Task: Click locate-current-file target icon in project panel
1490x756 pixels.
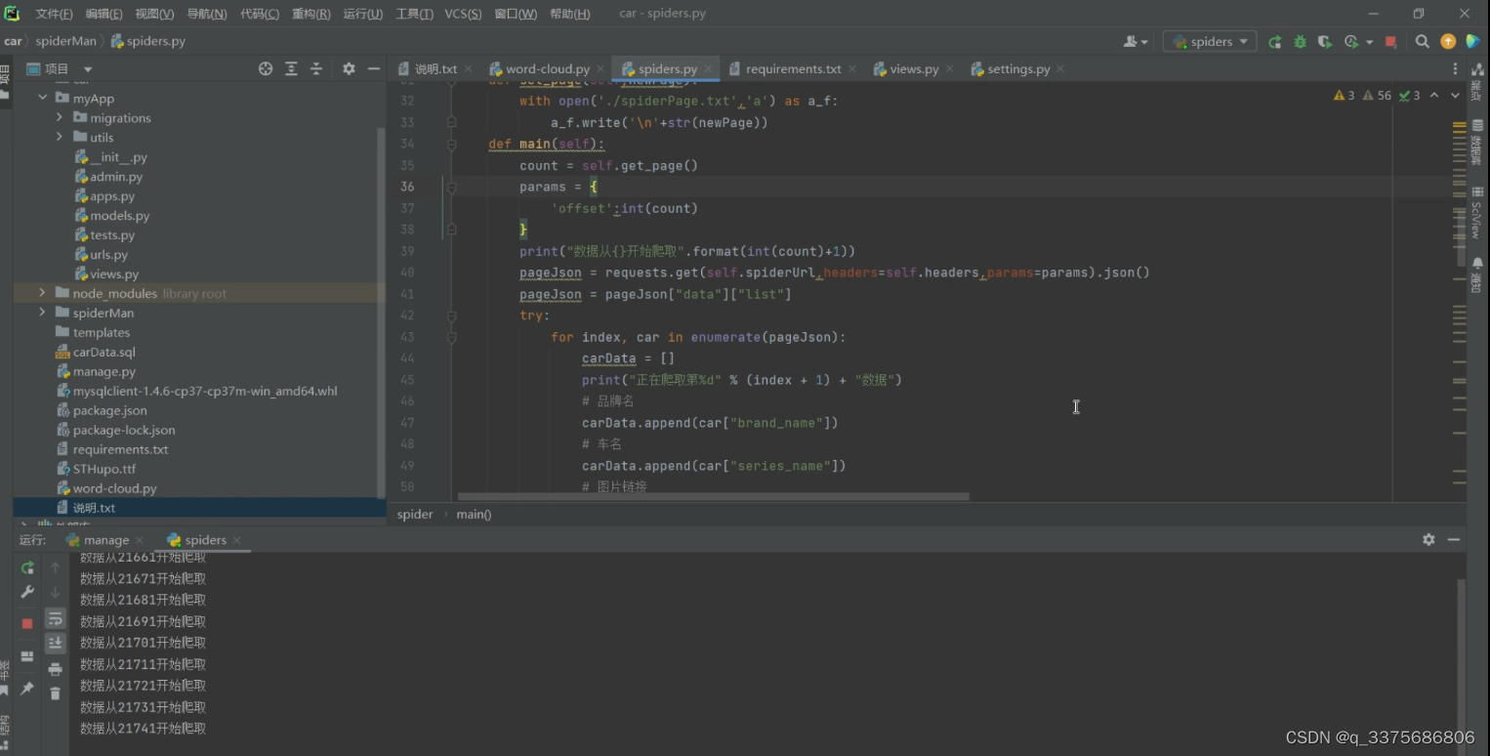Action: [x=266, y=68]
